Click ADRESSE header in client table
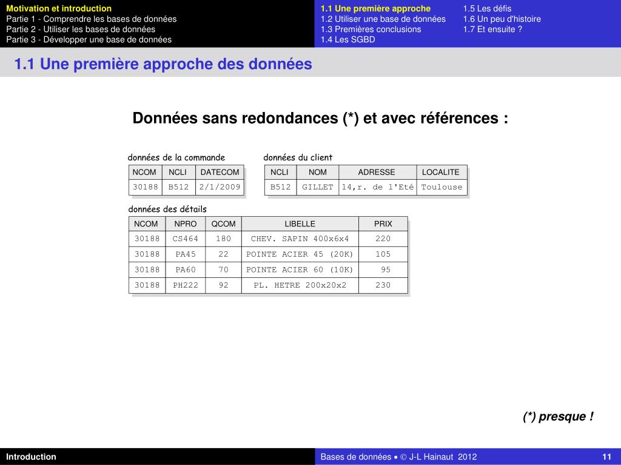The image size is (621, 465). (377, 173)
